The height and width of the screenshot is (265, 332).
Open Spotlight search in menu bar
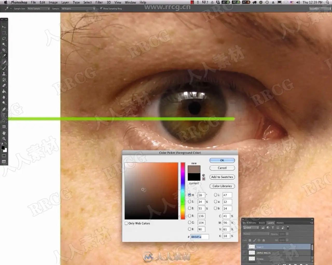[327, 2]
